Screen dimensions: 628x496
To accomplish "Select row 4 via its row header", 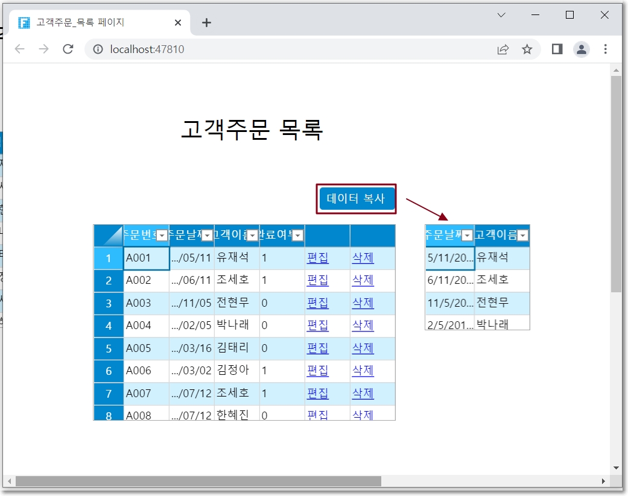I will click(x=109, y=326).
